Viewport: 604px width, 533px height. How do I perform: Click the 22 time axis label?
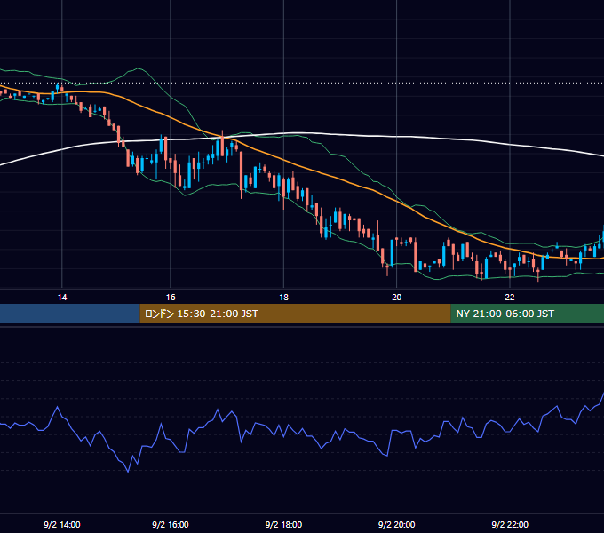click(x=510, y=298)
